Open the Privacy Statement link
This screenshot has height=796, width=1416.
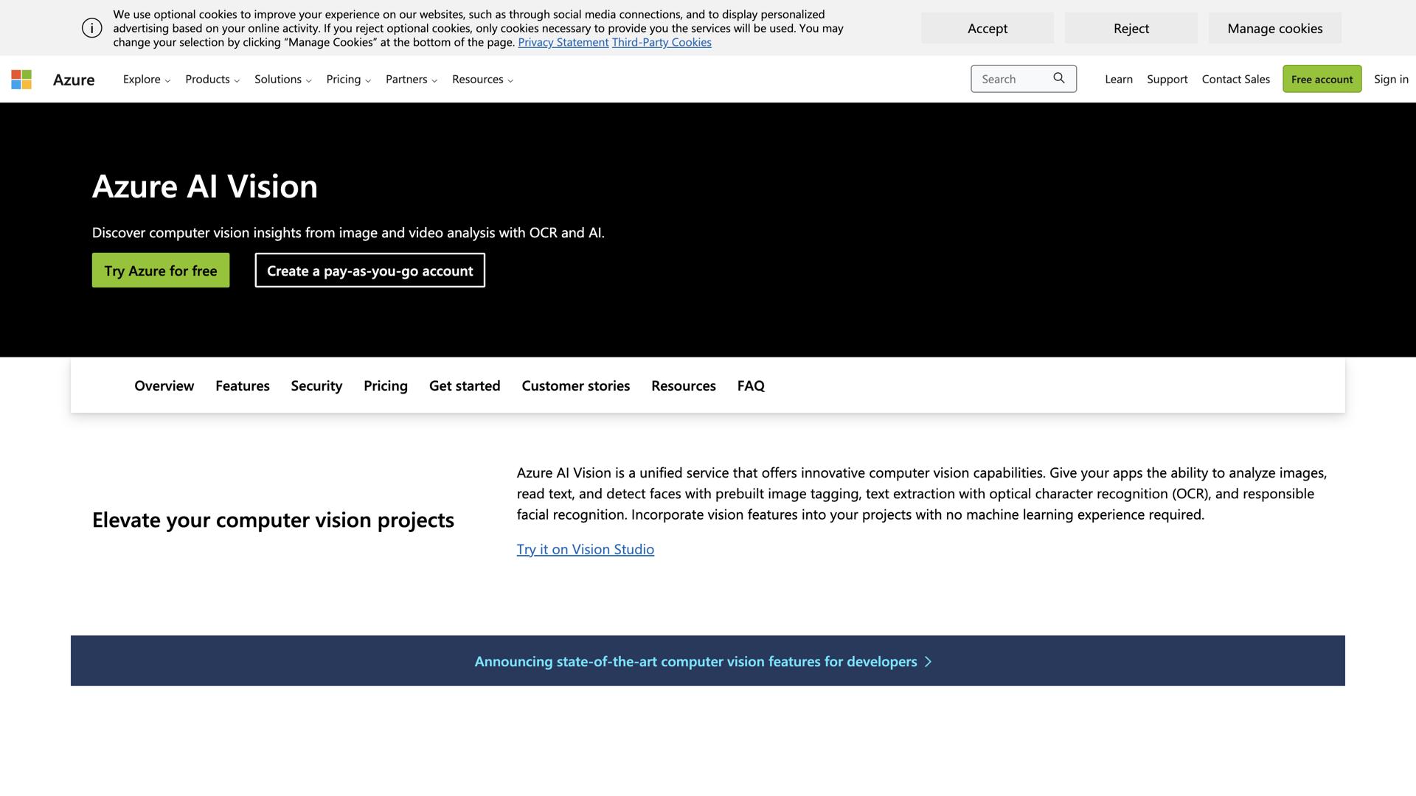click(563, 42)
